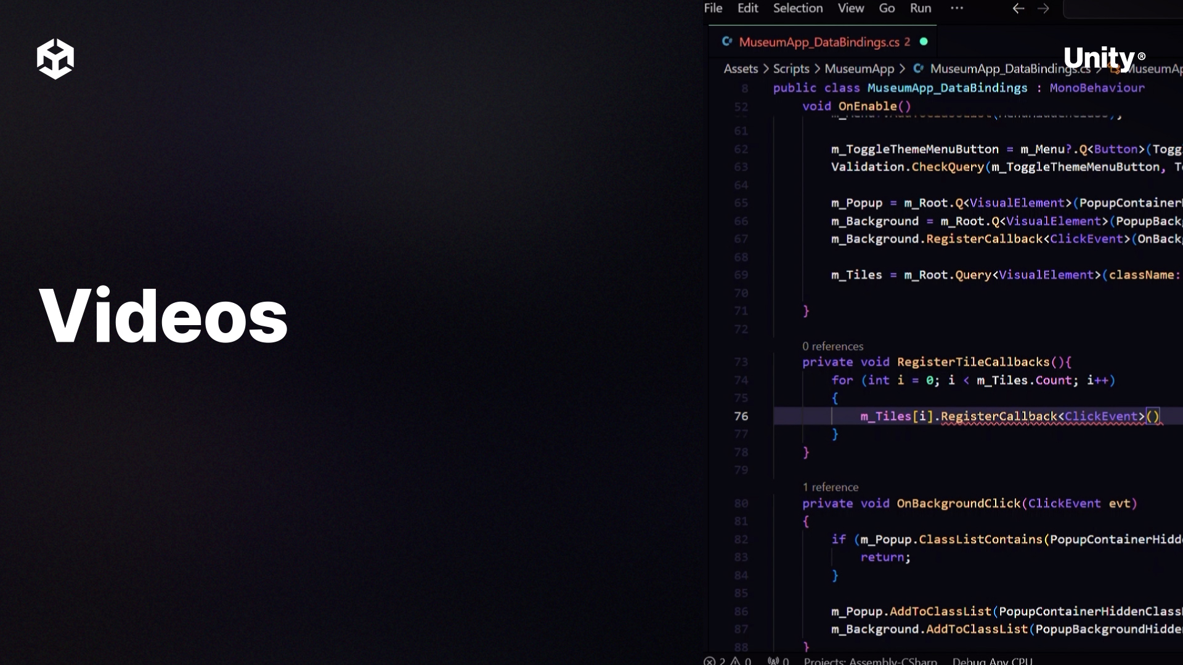
Task: Select the MuseumApp_DataBindings.cs tab
Action: pos(819,42)
